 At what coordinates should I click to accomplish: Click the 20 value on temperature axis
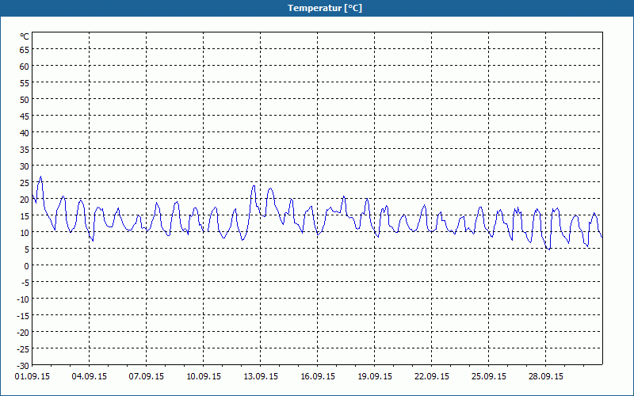[25, 200]
